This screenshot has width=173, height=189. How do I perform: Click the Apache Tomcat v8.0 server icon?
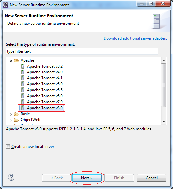[23, 108]
